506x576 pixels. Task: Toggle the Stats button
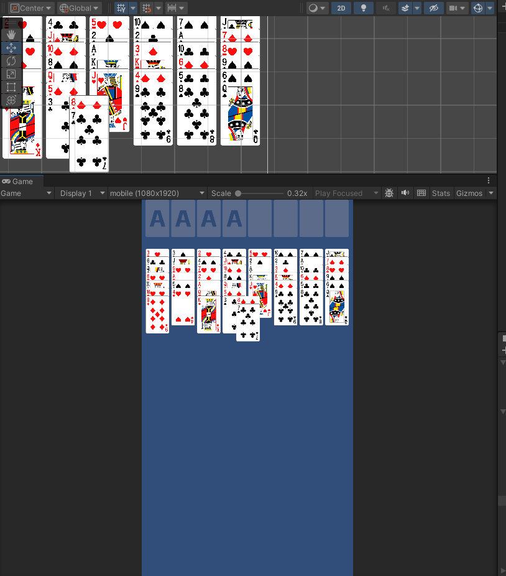coord(441,193)
